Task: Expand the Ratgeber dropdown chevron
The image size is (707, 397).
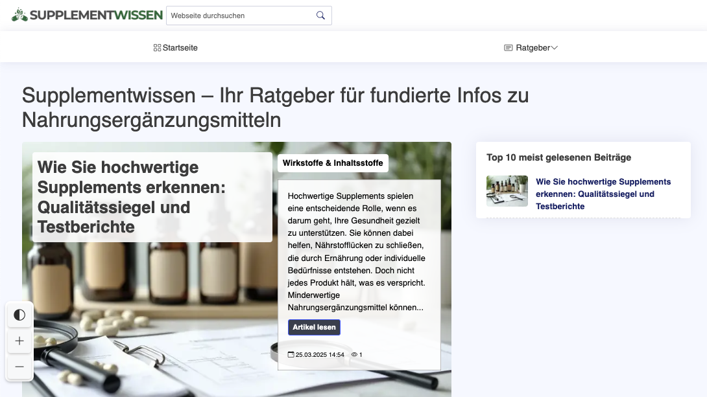Action: pyautogui.click(x=555, y=47)
